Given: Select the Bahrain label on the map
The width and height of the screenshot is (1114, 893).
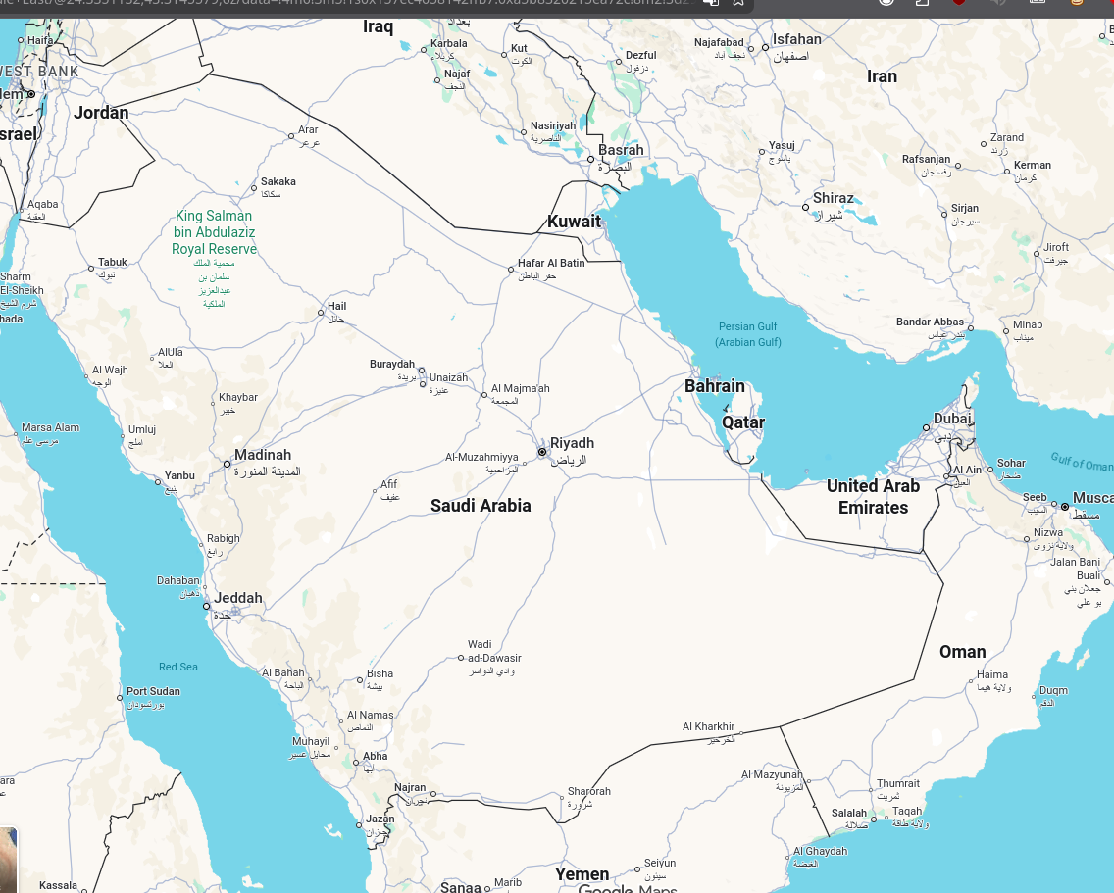Looking at the screenshot, I should [x=715, y=386].
